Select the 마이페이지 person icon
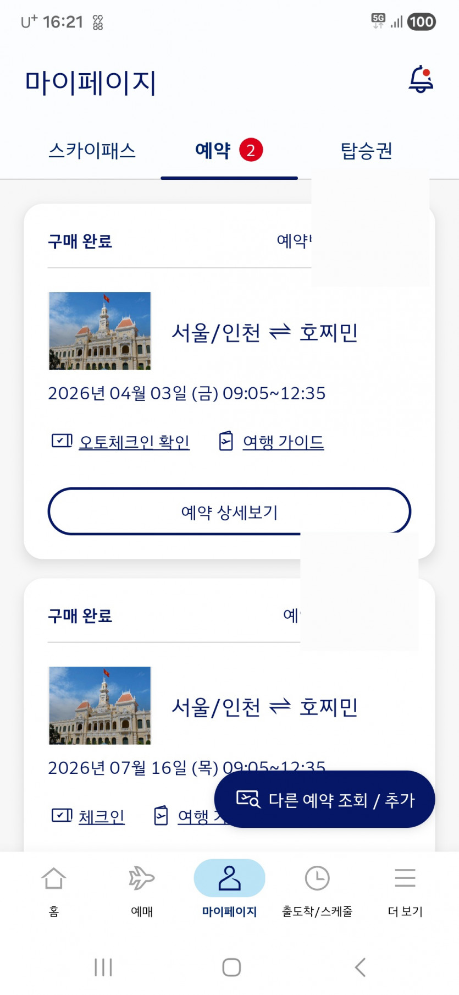 229,878
